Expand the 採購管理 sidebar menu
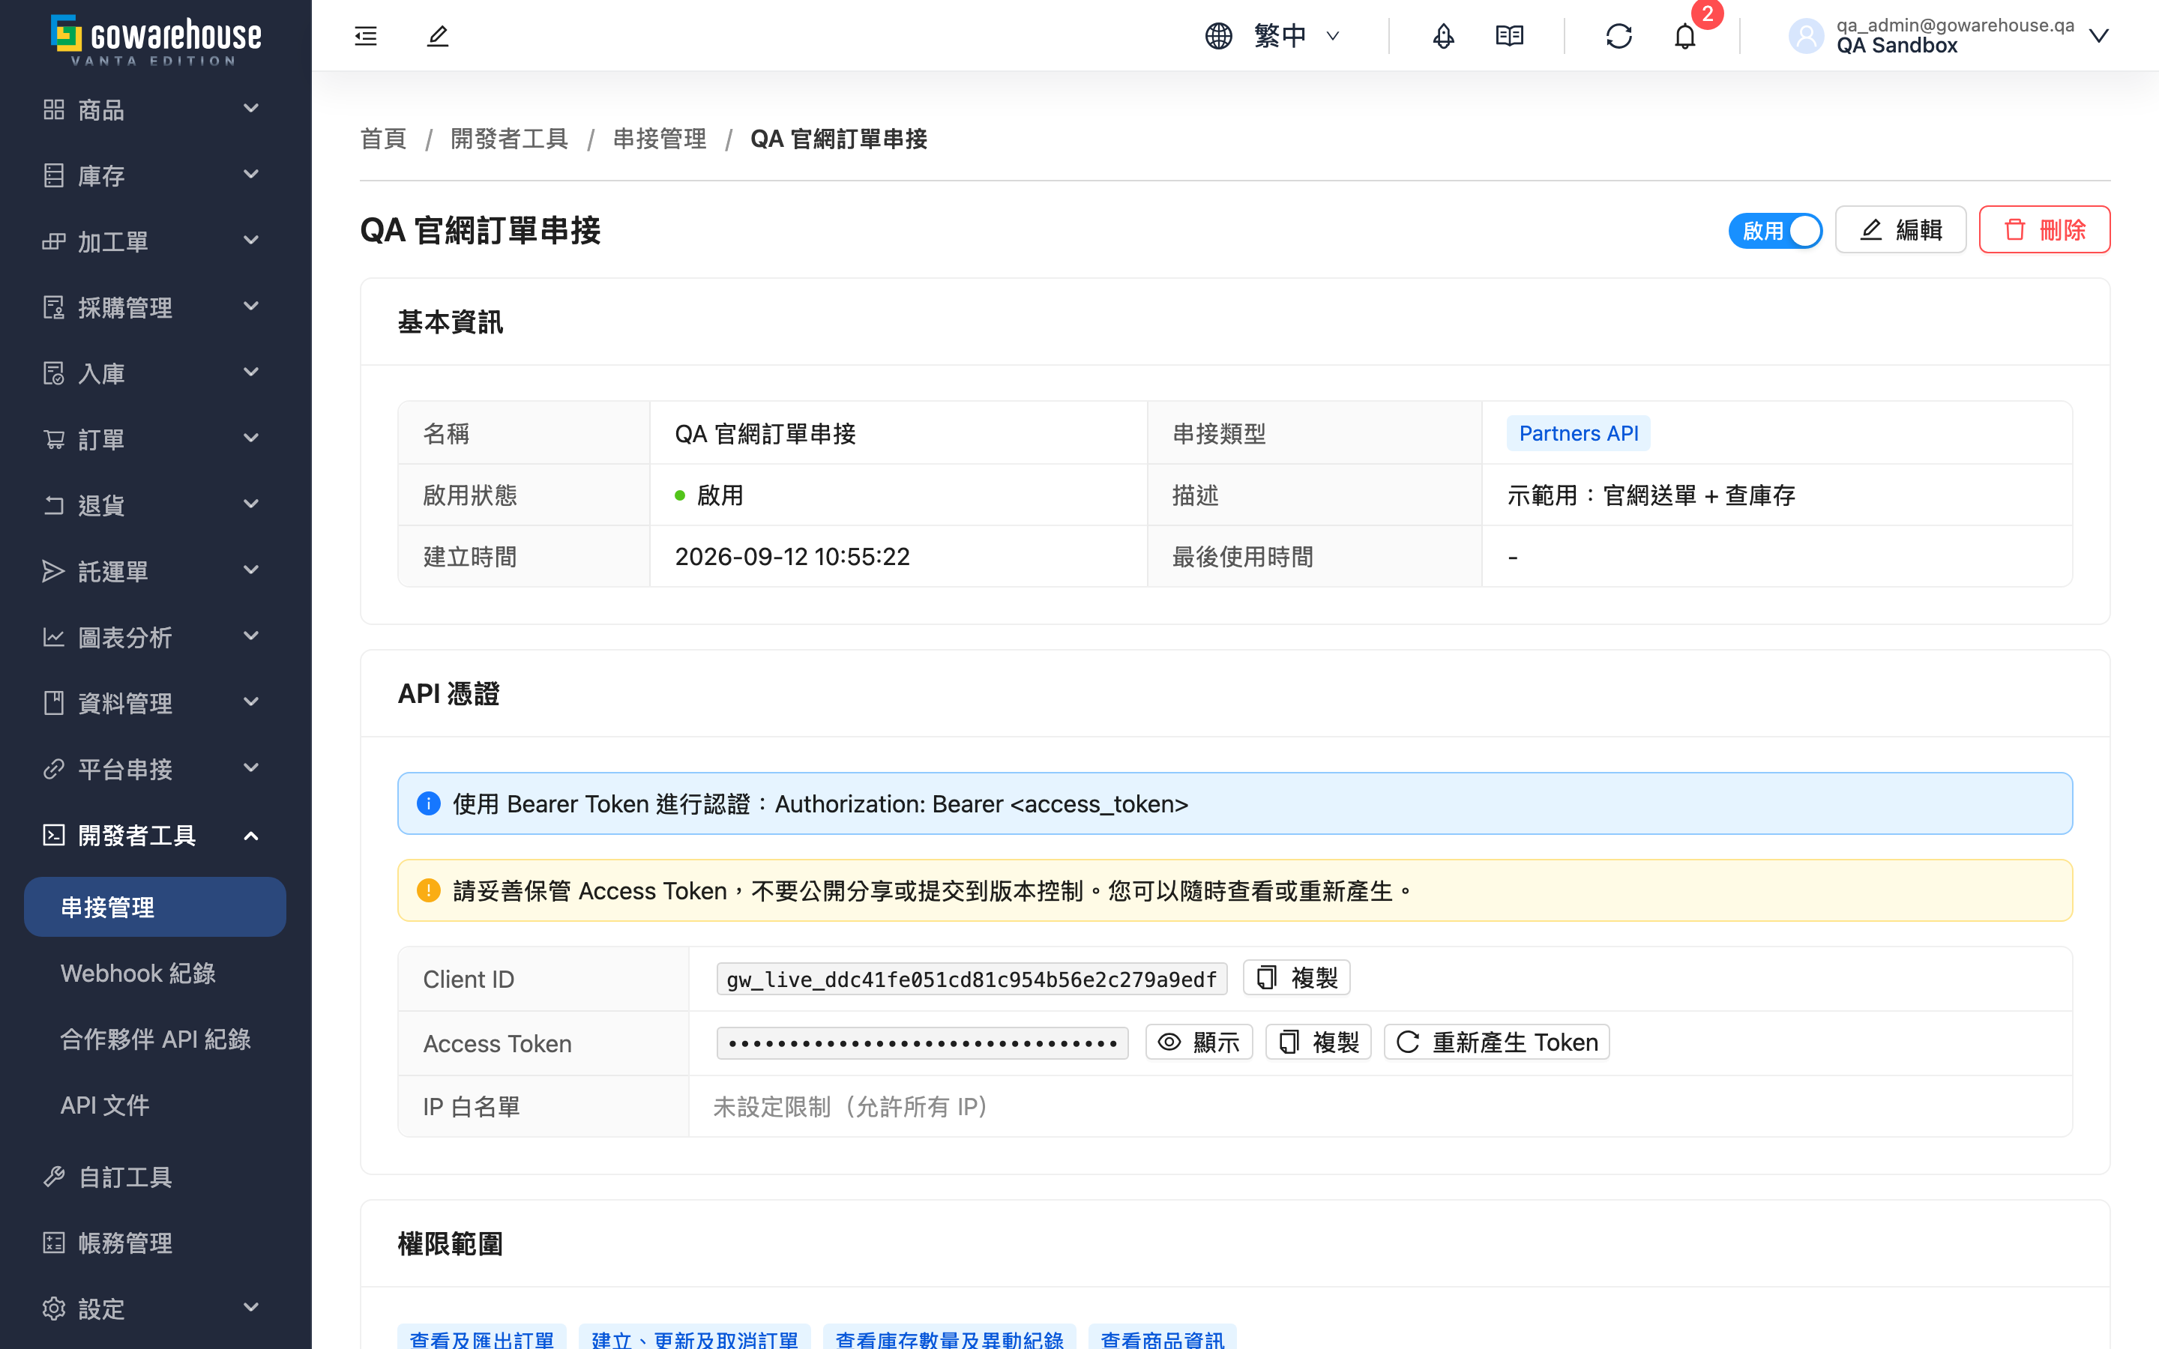Screen dimensions: 2159x1349 point(155,307)
